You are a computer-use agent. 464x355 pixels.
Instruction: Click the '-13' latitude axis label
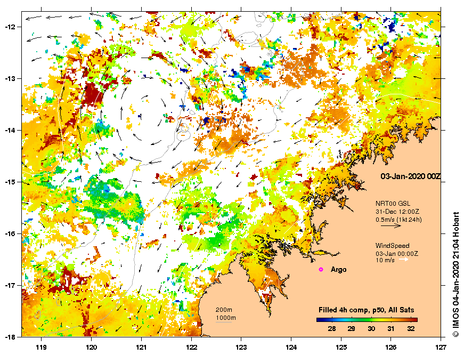click(x=10, y=79)
